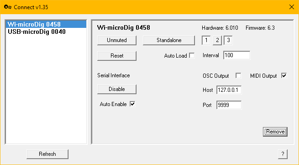Choose preset button 3
Viewport: 299px width, 165px height.
228,40
